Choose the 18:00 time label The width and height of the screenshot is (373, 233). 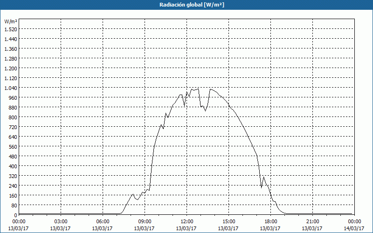tap(270, 222)
